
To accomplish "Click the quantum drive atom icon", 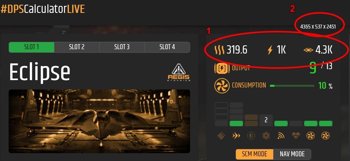I will 266,136.
